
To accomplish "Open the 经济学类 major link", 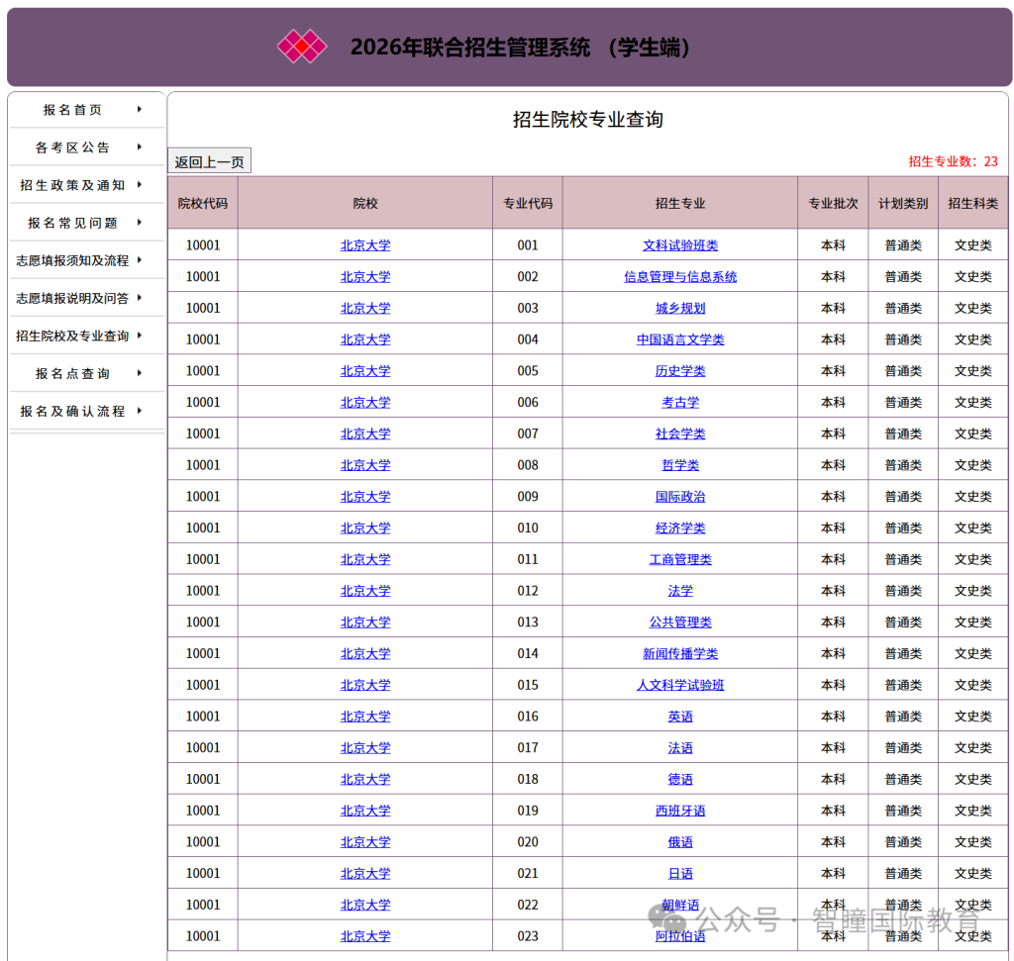I will pyautogui.click(x=679, y=528).
